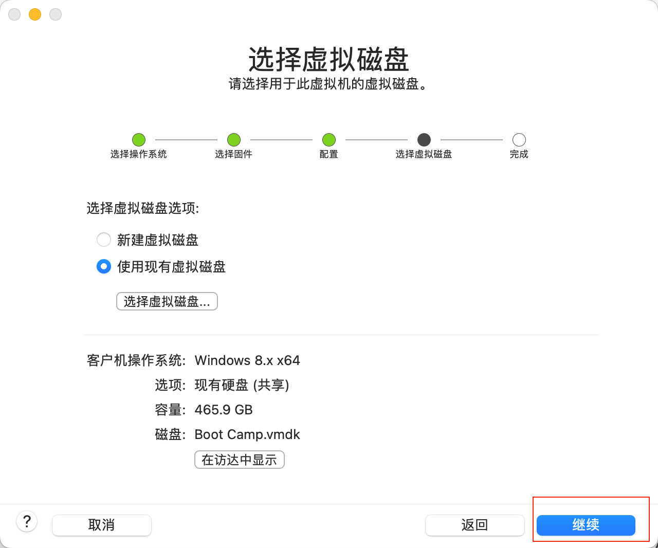Select the 新建虚拟磁盘 radio option
658x548 pixels.
coord(104,240)
